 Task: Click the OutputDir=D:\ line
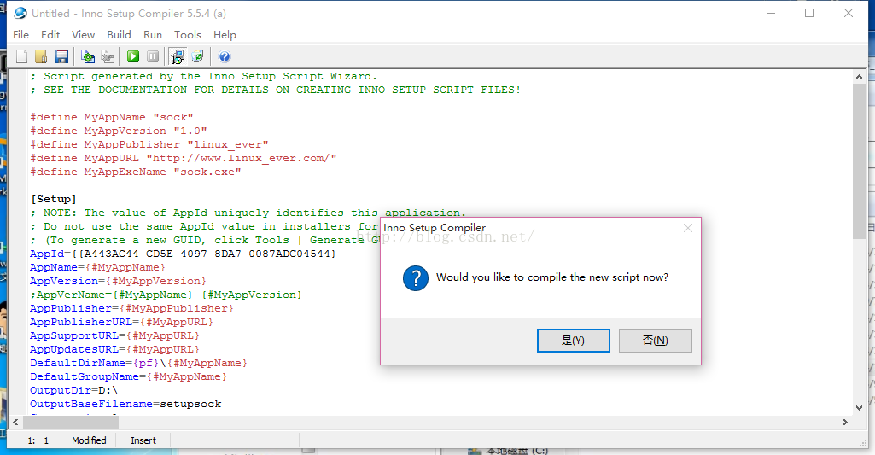pos(74,390)
